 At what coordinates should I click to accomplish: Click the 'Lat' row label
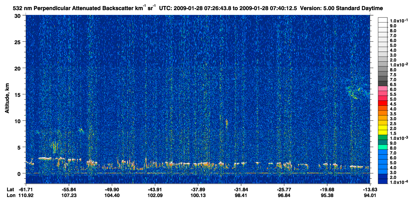tap(10, 189)
